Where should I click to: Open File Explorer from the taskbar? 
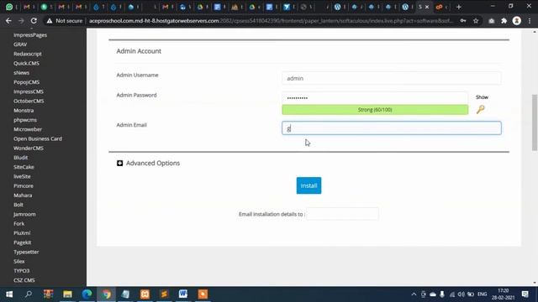pyautogui.click(x=67, y=294)
